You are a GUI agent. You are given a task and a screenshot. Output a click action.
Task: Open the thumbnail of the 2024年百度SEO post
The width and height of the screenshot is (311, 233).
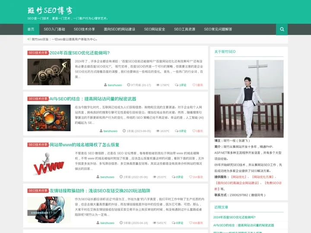(49, 72)
